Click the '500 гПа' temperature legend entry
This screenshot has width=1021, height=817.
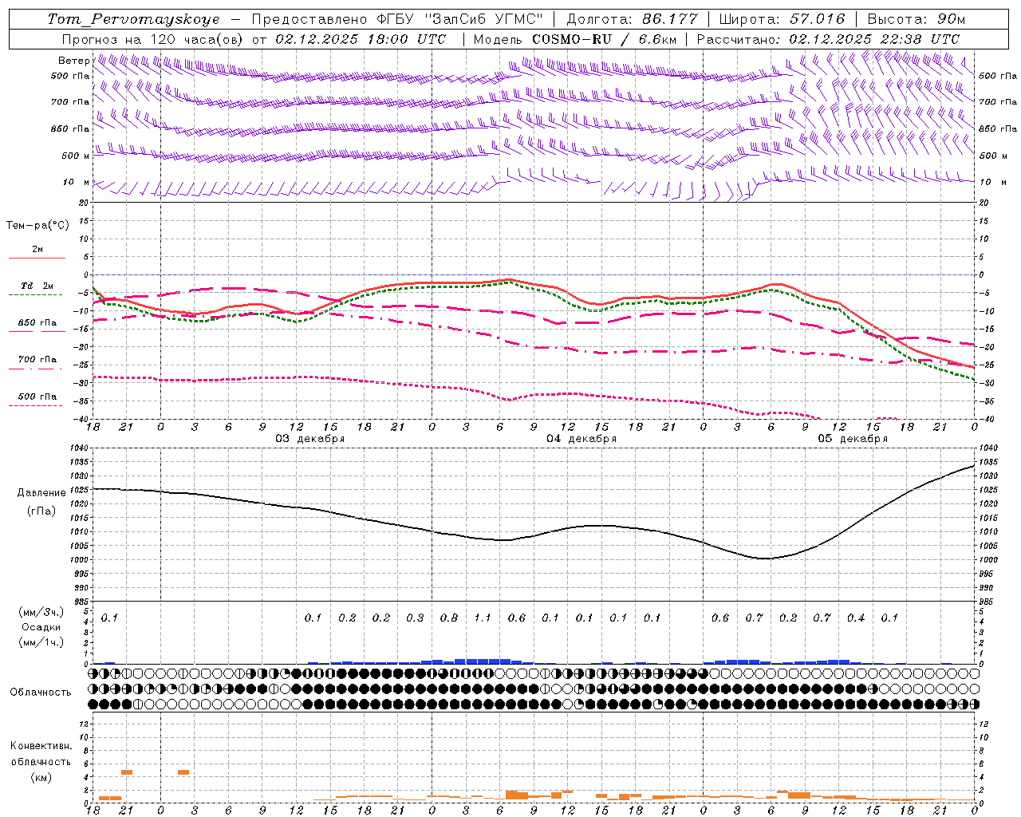[x=37, y=397]
